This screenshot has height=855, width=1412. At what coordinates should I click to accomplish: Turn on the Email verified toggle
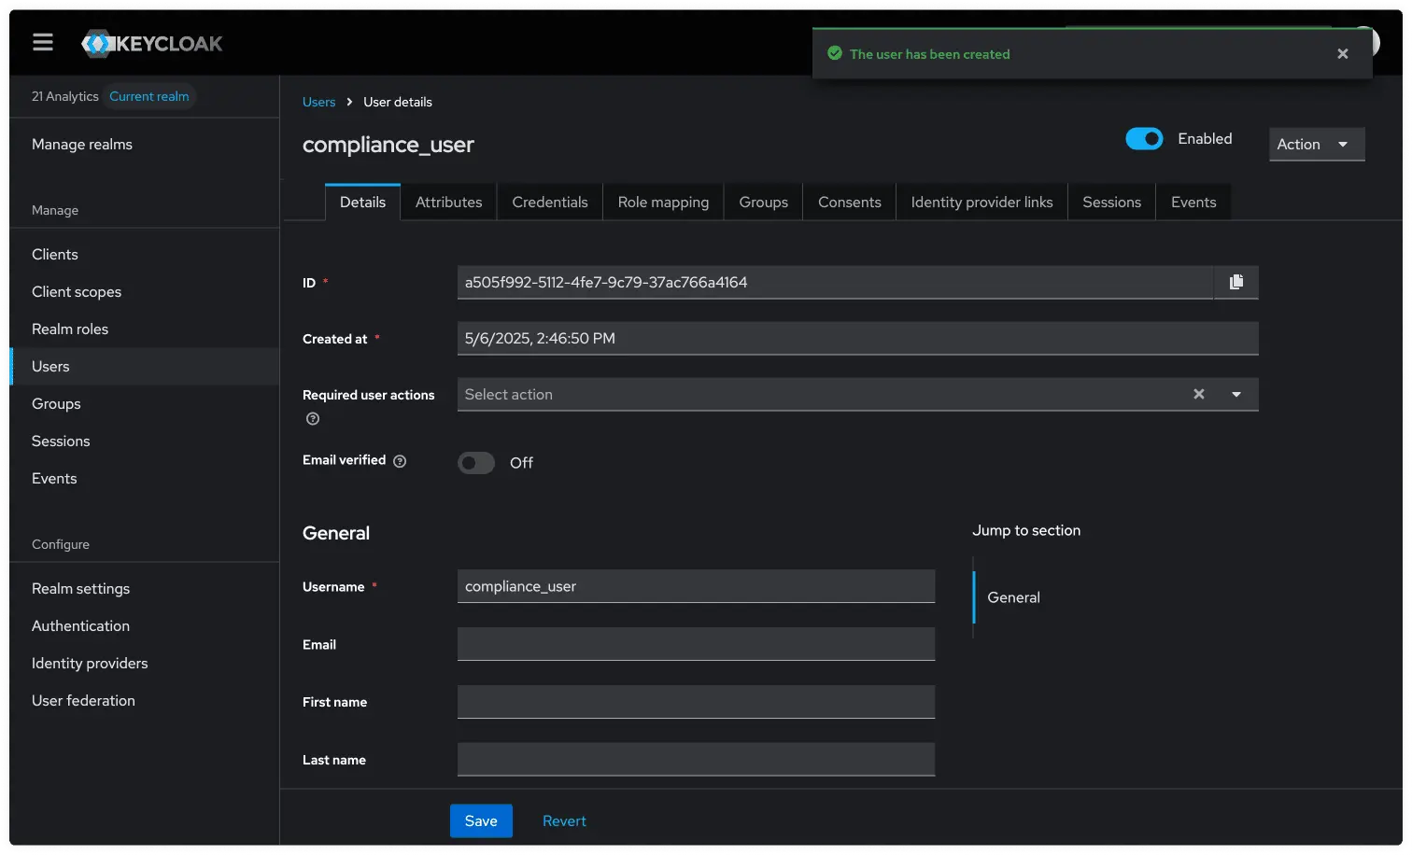click(x=475, y=462)
